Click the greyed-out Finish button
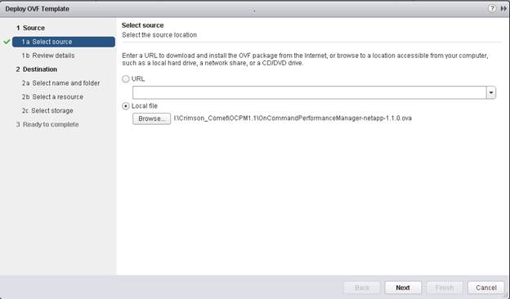Viewport: 510px width, 299px height. coord(445,288)
